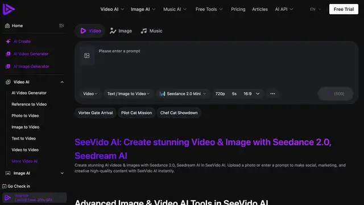Click the AI Create sparkle icon

pyautogui.click(x=8, y=42)
